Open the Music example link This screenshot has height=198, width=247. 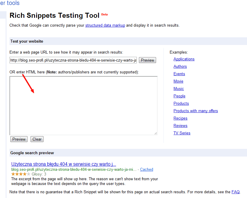point(179,88)
